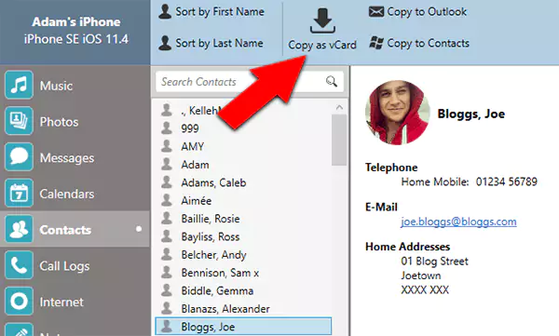This screenshot has height=336, width=559.
Task: Click the Search Contacts field
Action: pyautogui.click(x=250, y=82)
